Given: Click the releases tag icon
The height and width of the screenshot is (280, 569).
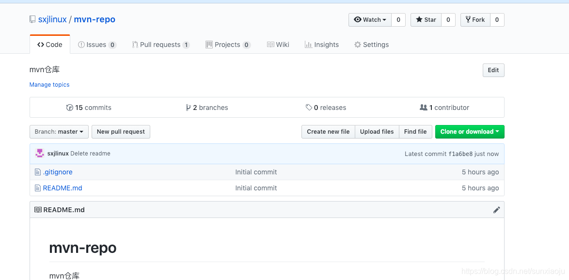Looking at the screenshot, I should tap(309, 108).
